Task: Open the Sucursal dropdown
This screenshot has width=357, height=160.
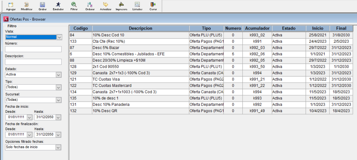Action: 59,100
